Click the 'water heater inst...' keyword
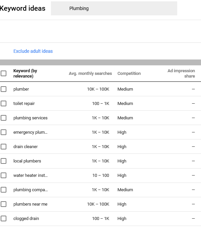 30,176
